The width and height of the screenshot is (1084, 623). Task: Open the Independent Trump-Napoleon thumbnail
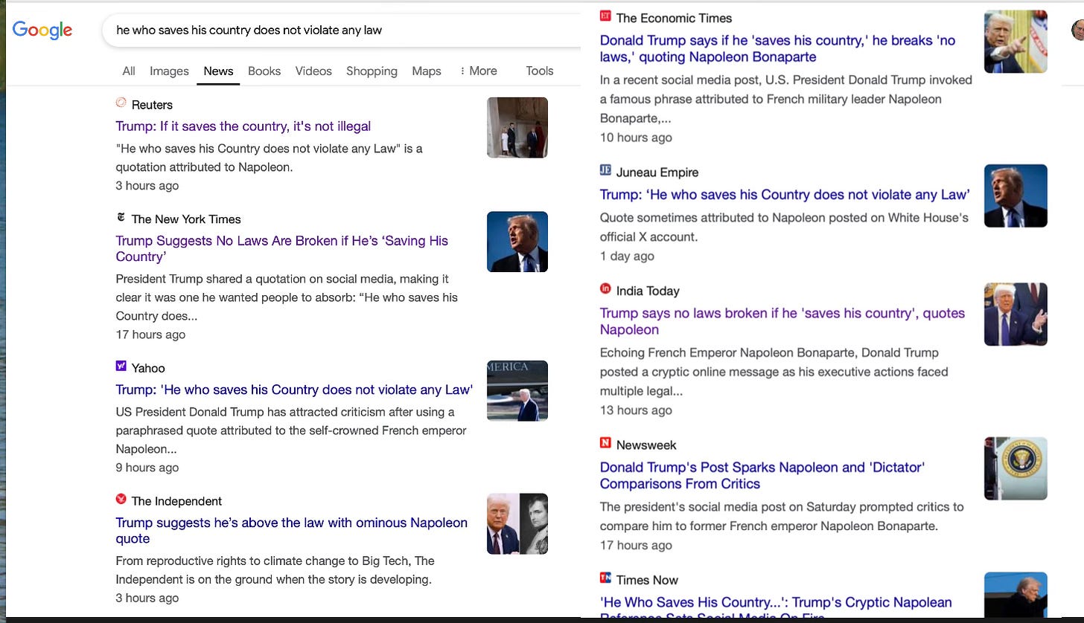(517, 524)
